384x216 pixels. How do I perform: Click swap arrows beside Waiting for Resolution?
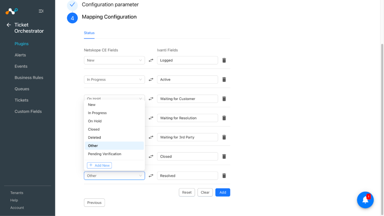tap(151, 118)
